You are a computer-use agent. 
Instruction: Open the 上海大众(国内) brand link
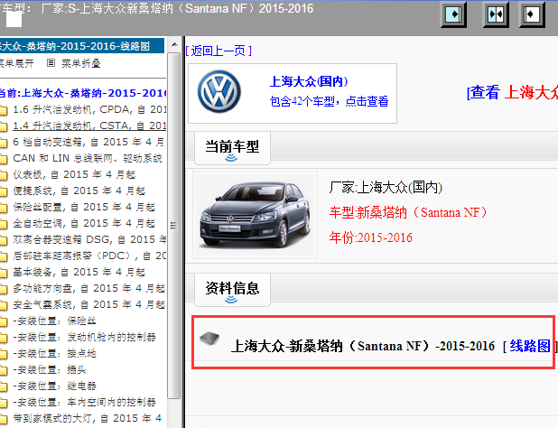pos(308,81)
